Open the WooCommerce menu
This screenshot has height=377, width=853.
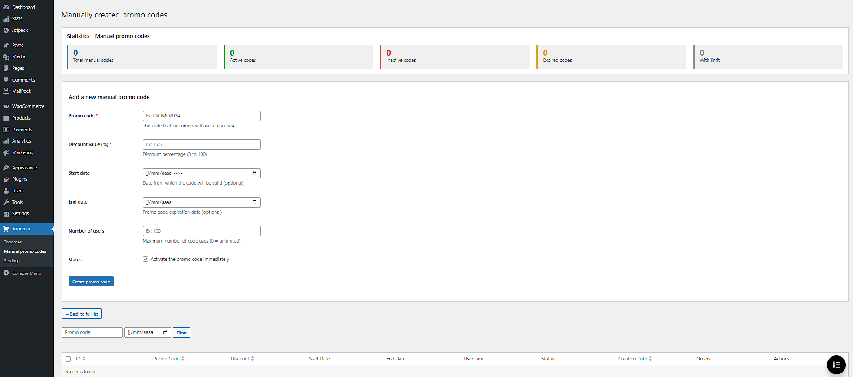pos(27,107)
